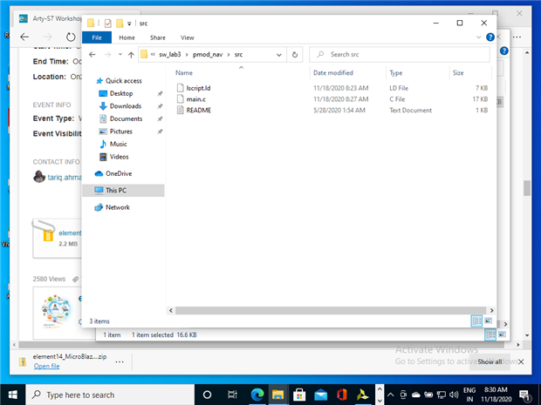Viewport: 541px width, 405px height.
Task: Click the Show all downloads button
Action: pos(489,361)
